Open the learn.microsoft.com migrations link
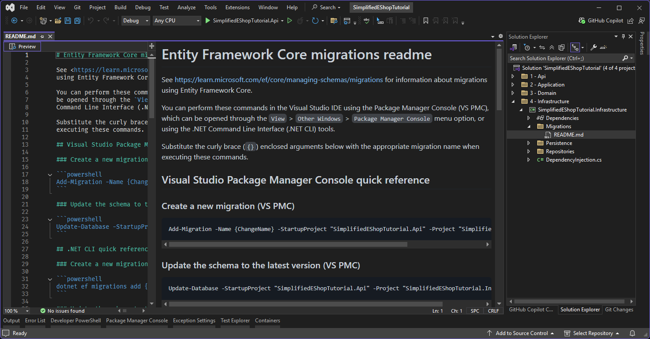Viewport: 650px width, 339px height. [279, 80]
